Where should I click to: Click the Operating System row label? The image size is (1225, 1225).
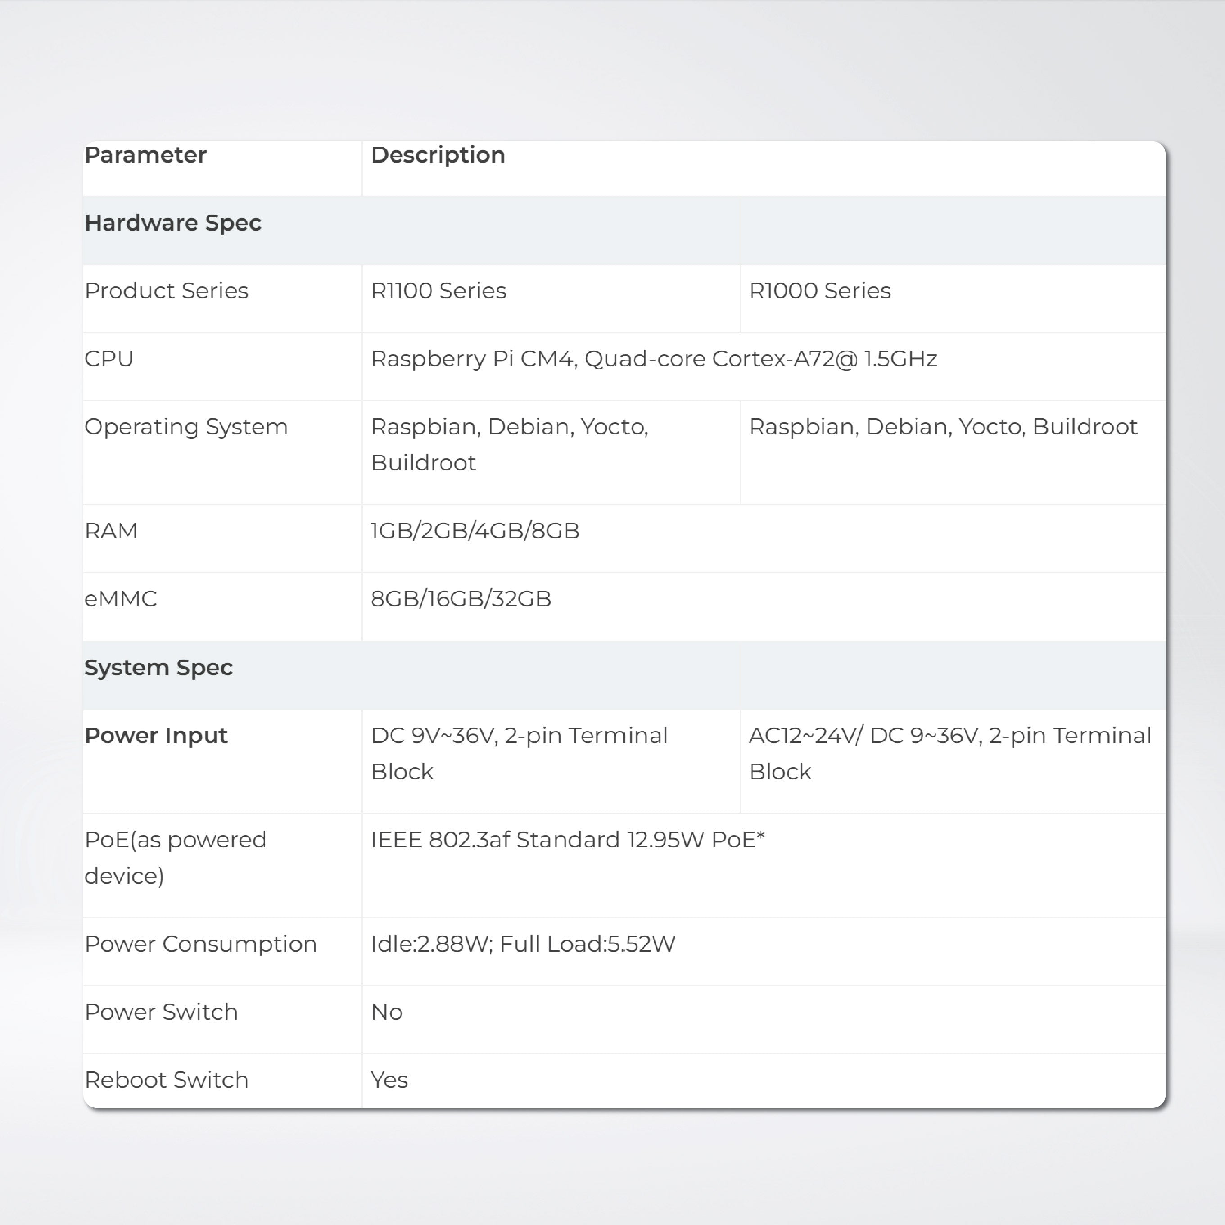tap(186, 427)
